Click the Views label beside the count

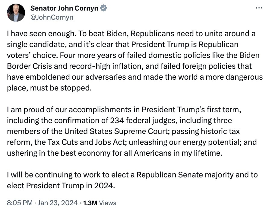pyautogui.click(x=107, y=203)
